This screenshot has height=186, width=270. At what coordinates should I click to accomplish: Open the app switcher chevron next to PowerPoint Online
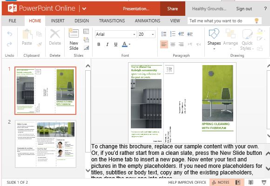pyautogui.click(x=84, y=8)
